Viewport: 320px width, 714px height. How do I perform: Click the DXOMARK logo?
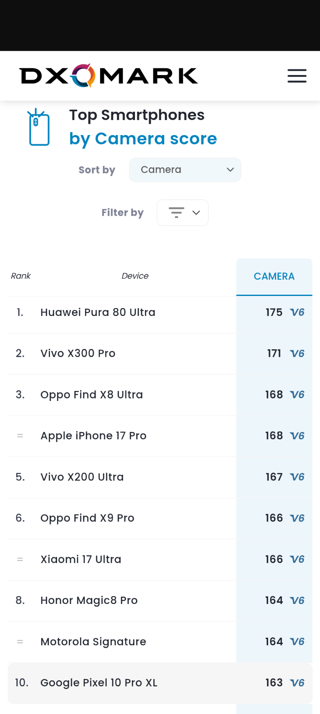109,76
